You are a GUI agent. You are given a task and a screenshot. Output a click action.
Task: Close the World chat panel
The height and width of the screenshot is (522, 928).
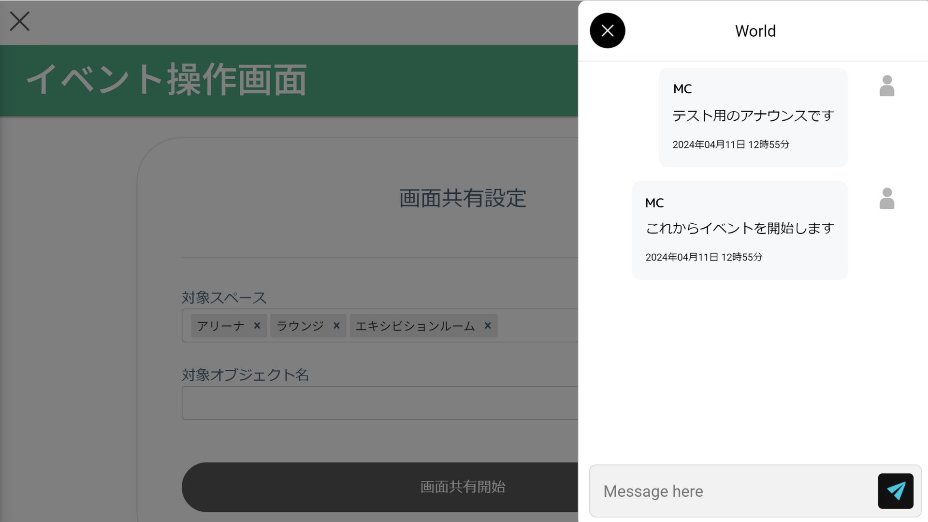[608, 30]
